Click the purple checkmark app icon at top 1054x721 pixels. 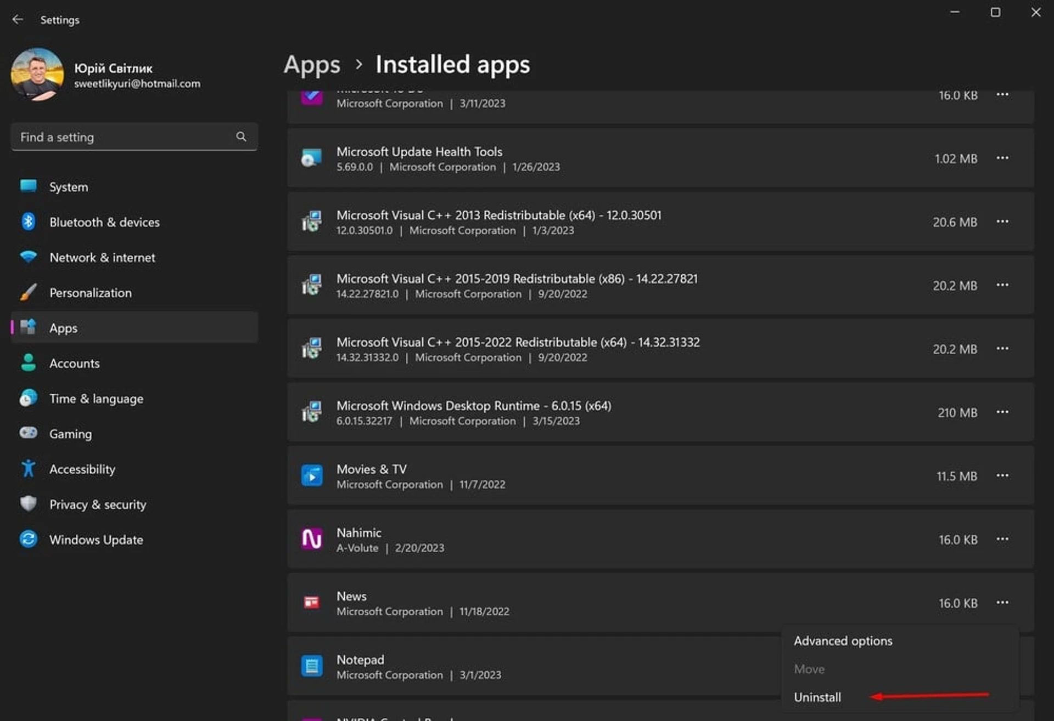click(x=311, y=96)
